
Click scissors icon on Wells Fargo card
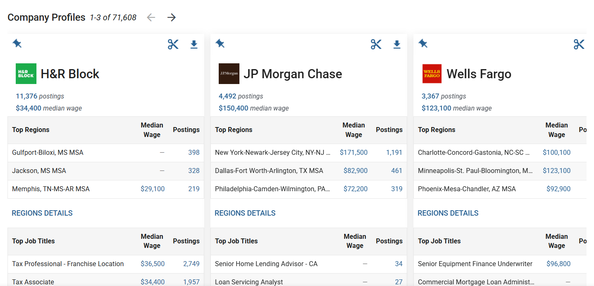(x=579, y=44)
